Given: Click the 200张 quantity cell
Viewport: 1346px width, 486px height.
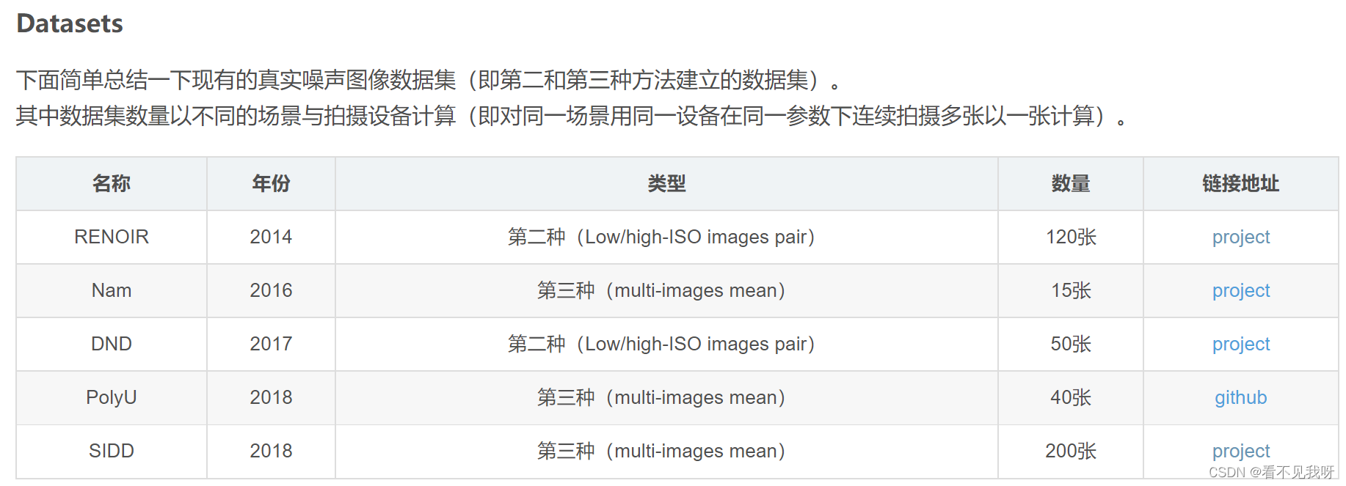Looking at the screenshot, I should click(1070, 451).
